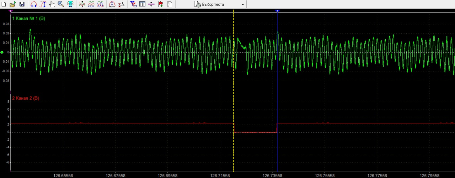Click the green channel 1 zero-level dot
The height and width of the screenshot is (178, 455).
2,52
